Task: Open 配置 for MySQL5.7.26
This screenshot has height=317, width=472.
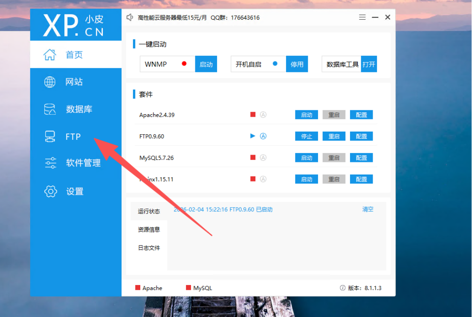Action: point(361,158)
